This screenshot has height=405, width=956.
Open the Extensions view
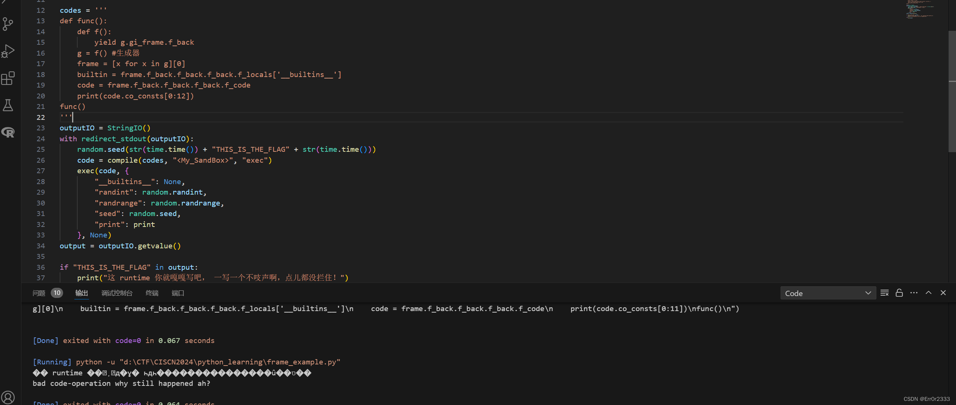coord(8,78)
